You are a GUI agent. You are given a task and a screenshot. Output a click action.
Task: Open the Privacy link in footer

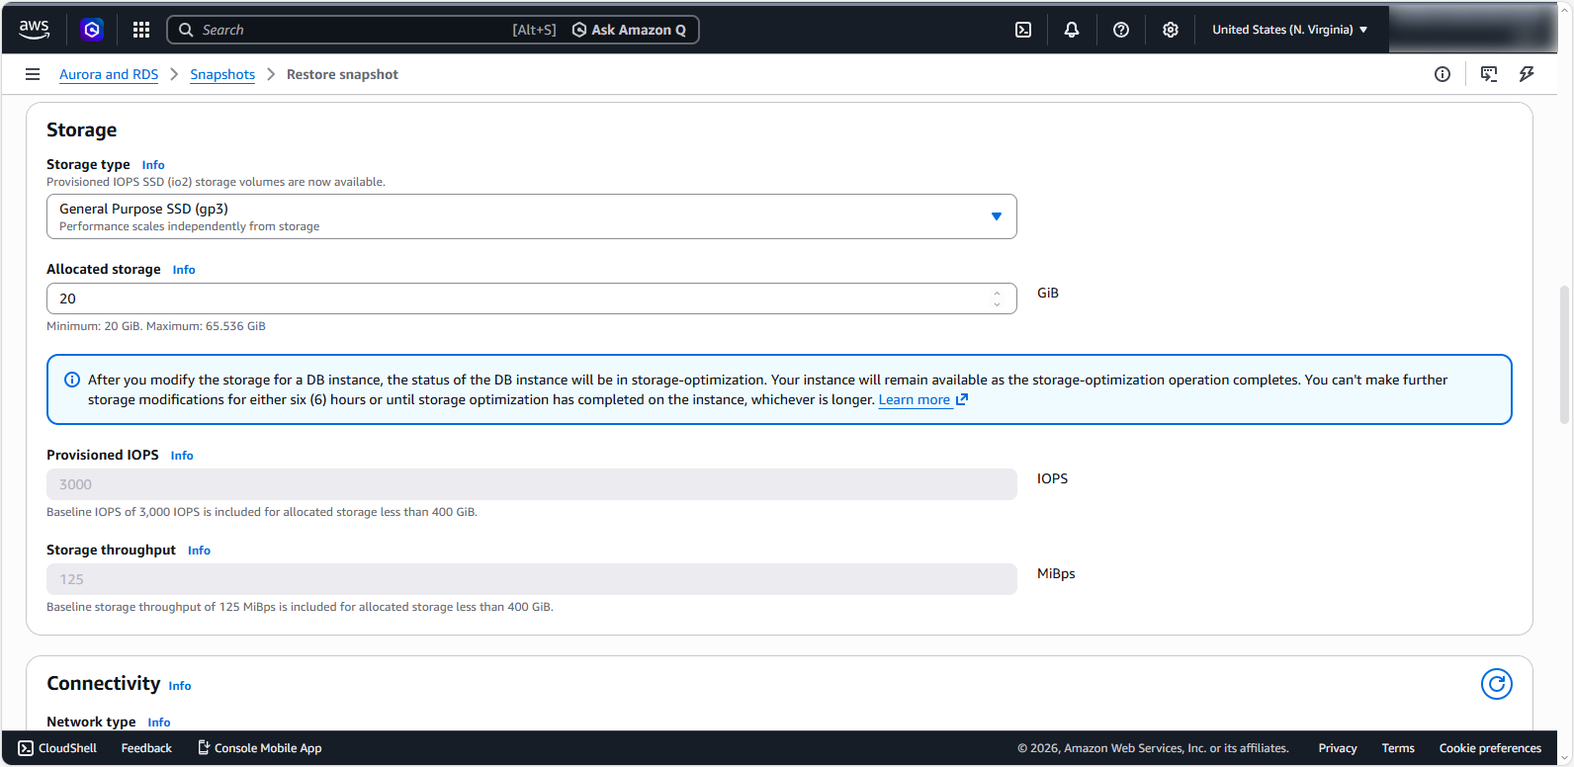tap(1338, 748)
